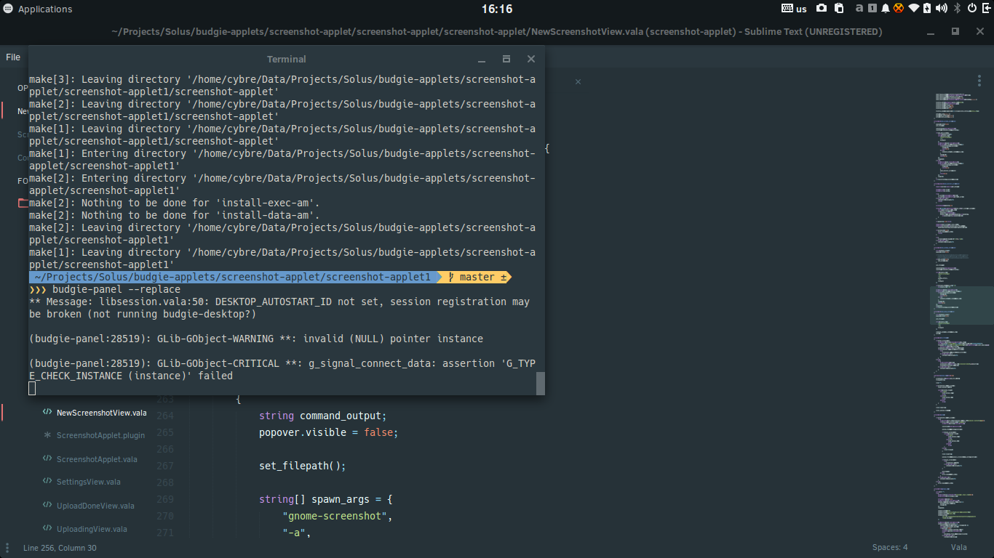The width and height of the screenshot is (994, 558).
Task: Click the orange circular tray icon
Action: point(899,9)
